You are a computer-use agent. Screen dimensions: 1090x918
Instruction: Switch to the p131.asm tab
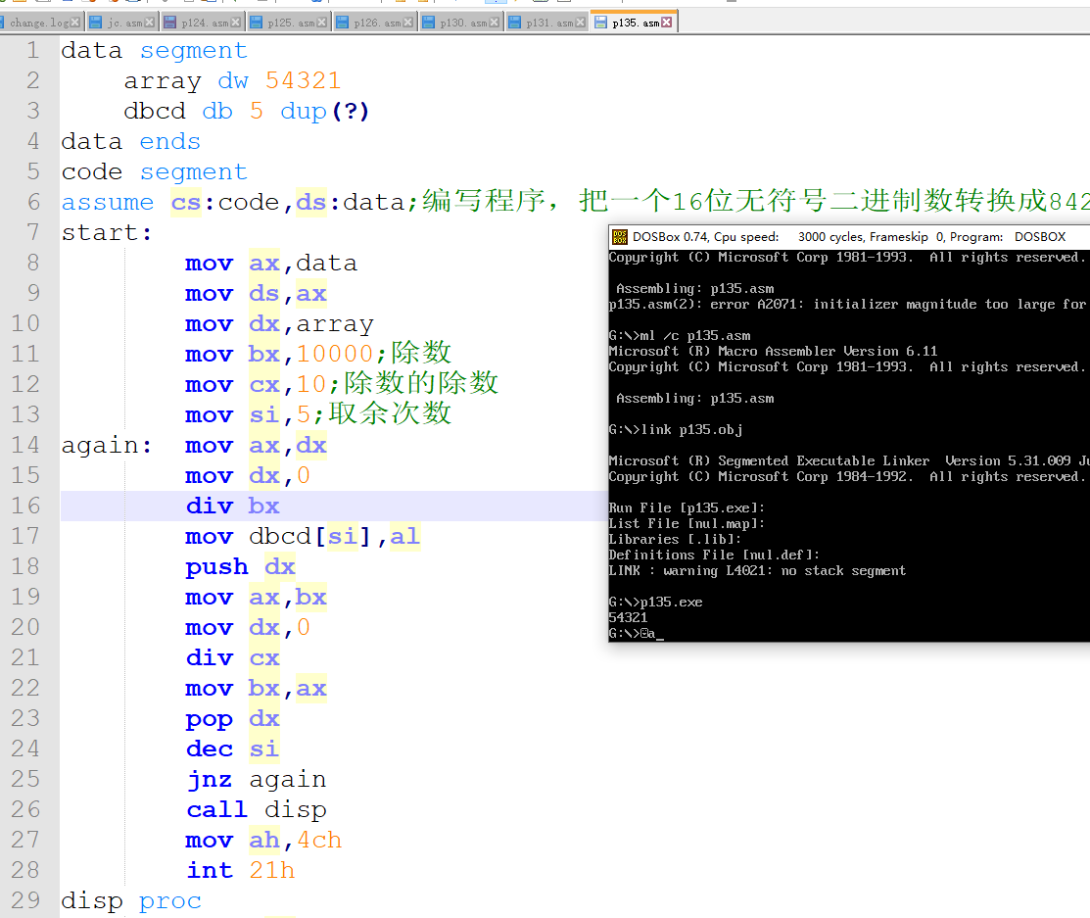coord(549,23)
